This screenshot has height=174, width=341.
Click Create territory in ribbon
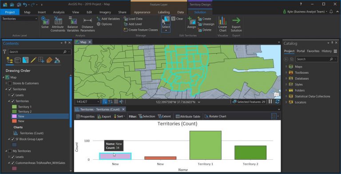204,19
